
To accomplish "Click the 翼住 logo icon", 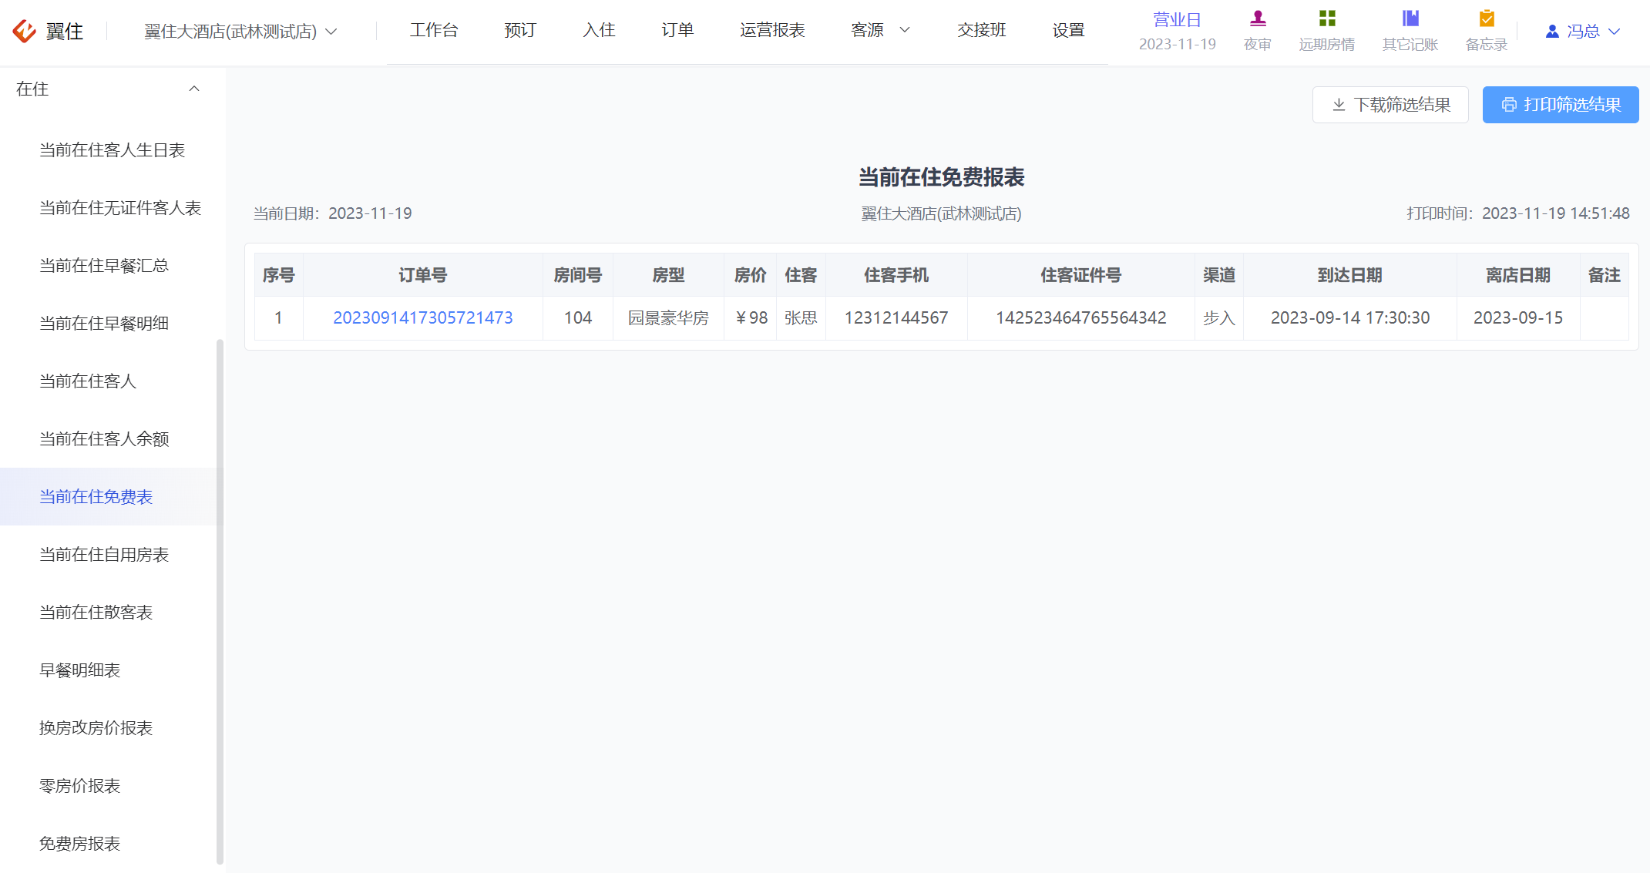I will [24, 31].
